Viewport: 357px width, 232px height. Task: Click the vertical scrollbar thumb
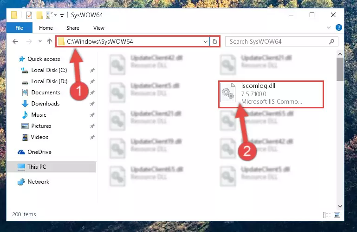(340, 69)
